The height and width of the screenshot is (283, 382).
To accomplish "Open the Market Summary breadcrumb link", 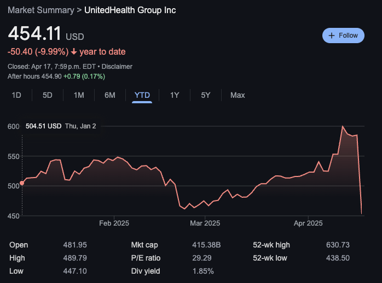I will click(41, 10).
